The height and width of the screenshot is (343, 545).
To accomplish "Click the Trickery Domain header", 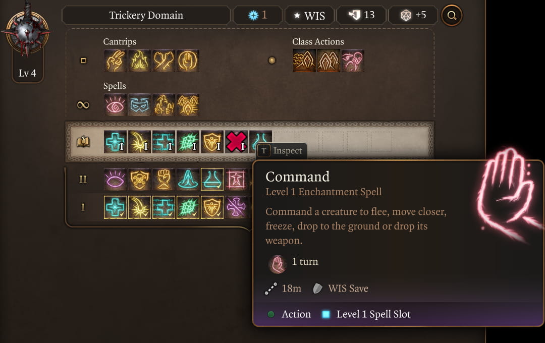I will pos(145,16).
